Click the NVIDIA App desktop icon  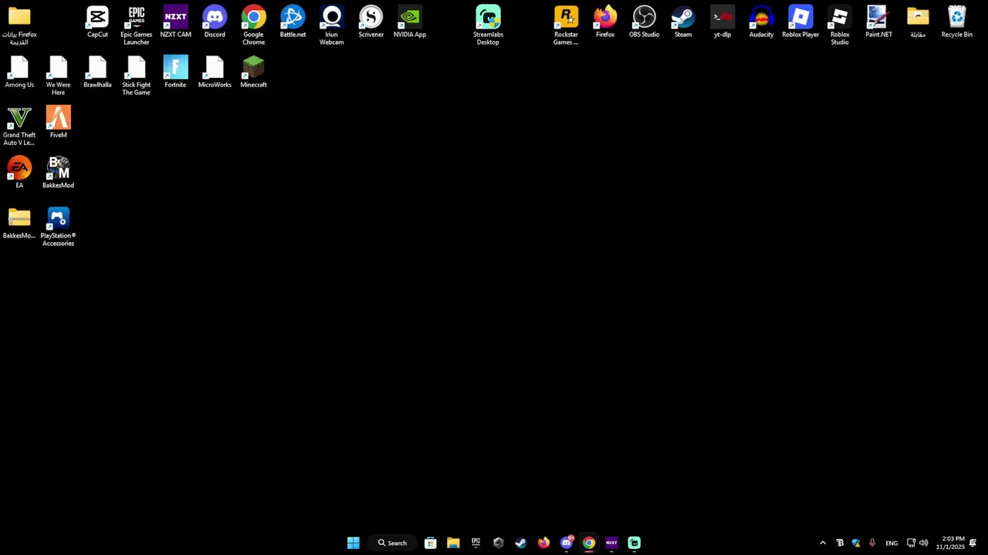coord(410,22)
